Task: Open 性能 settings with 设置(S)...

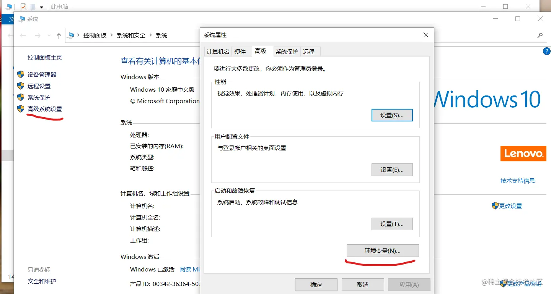Action: tap(392, 115)
